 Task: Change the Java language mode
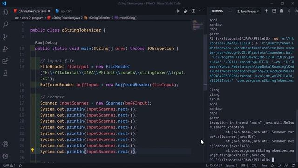[x=264, y=165]
